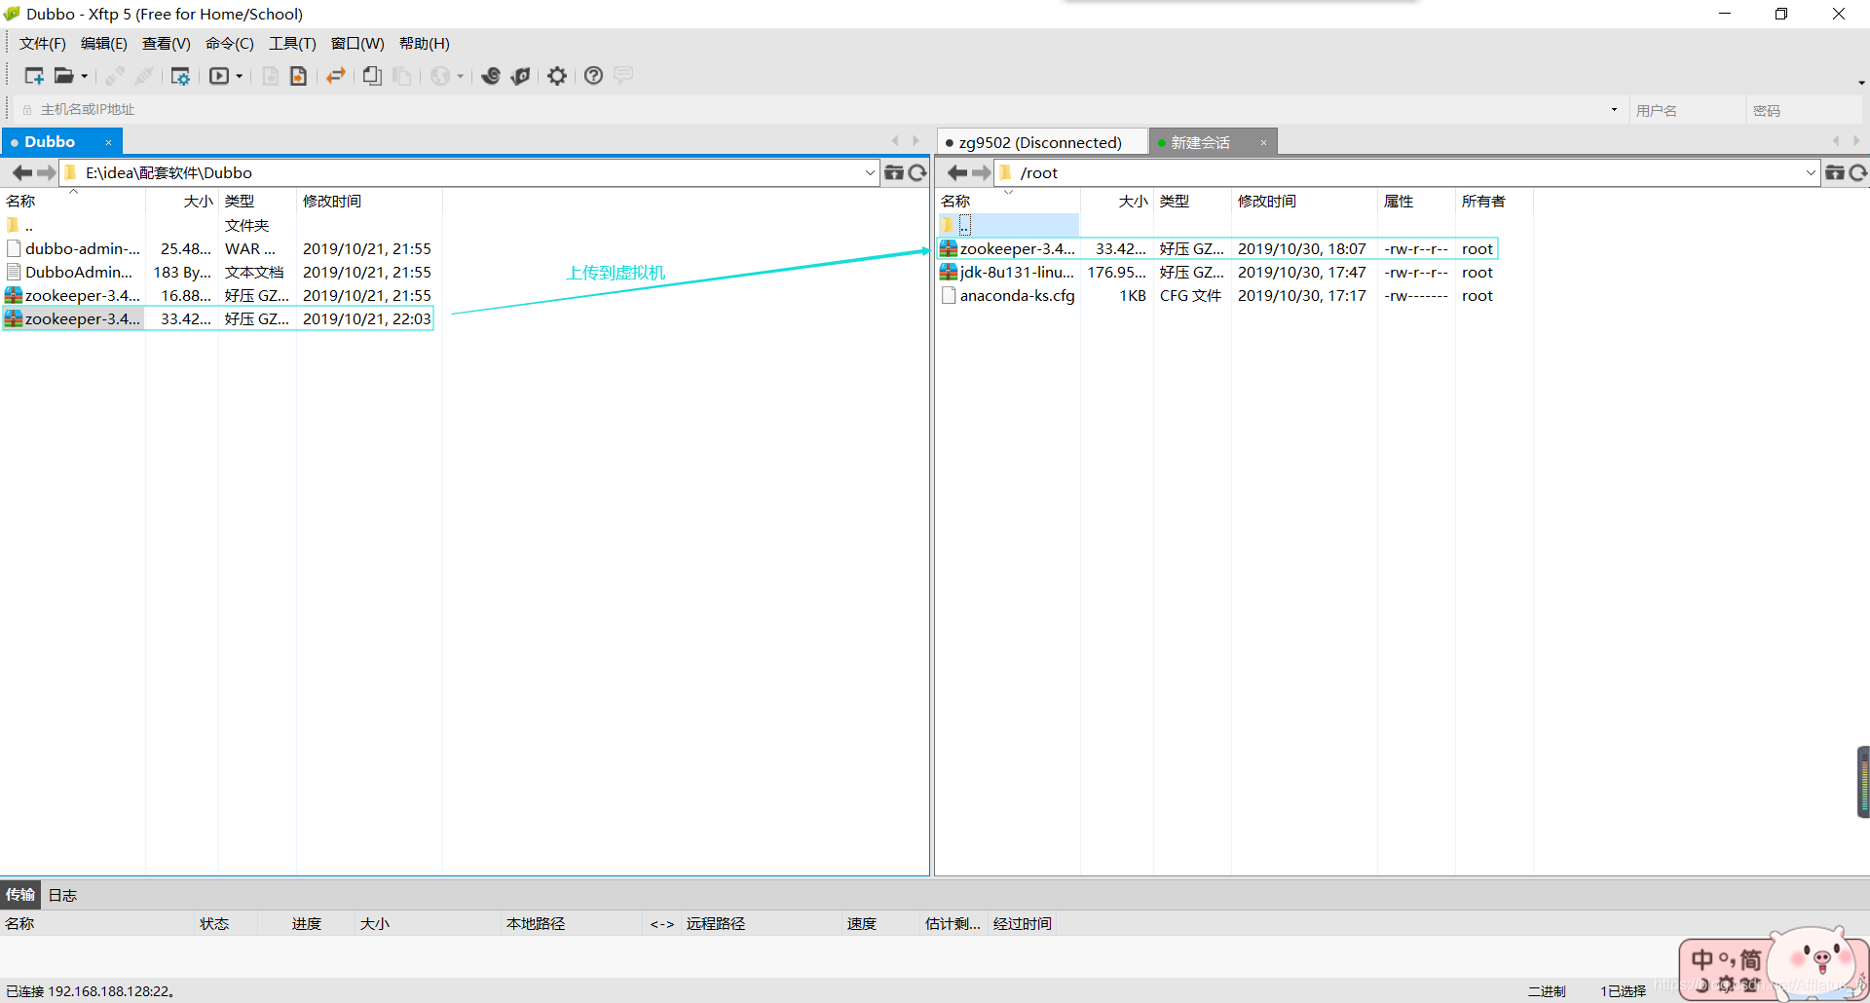Click the 密码 password field
Image resolution: width=1870 pixels, height=1003 pixels.
tap(1805, 110)
